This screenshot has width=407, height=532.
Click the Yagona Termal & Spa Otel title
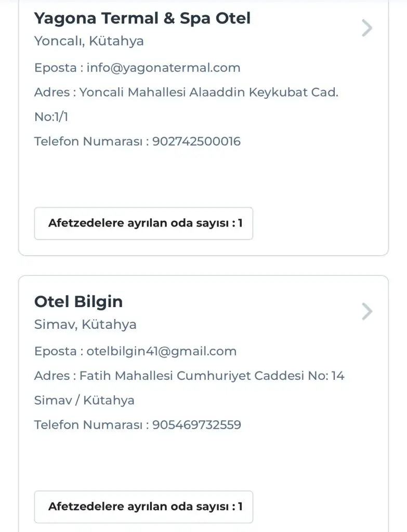142,18
